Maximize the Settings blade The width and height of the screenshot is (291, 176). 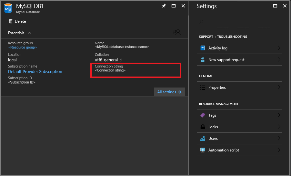point(275,6)
